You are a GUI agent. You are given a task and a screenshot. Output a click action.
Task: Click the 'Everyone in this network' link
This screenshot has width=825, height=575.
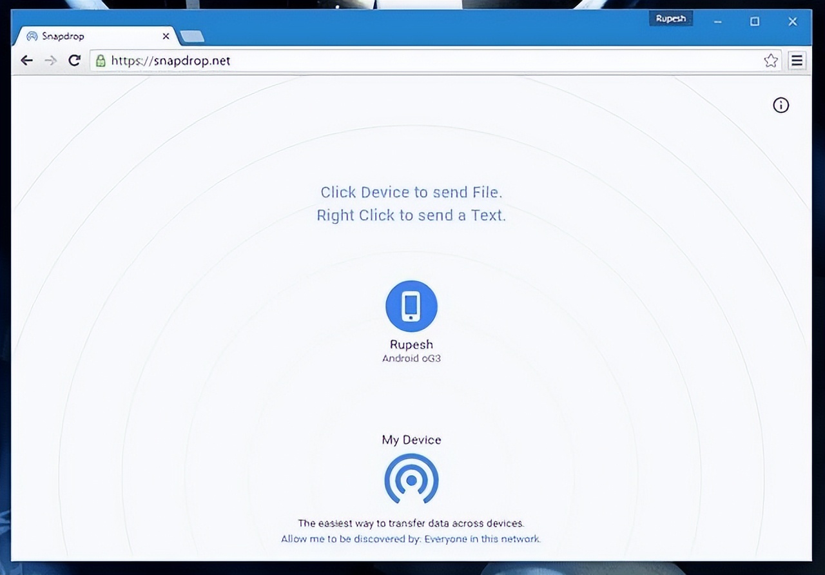point(482,539)
